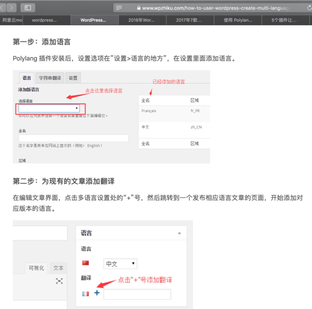Click the translation text field beside plus
The height and width of the screenshot is (309, 312).
tap(137, 294)
